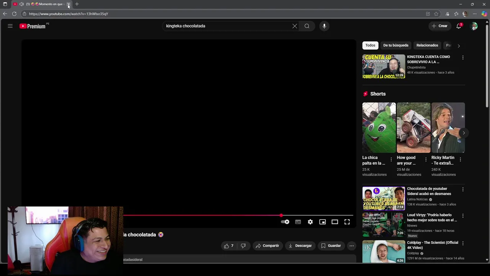The width and height of the screenshot is (490, 276).
Task: Mute the tab via speaker icon
Action: point(21,4)
